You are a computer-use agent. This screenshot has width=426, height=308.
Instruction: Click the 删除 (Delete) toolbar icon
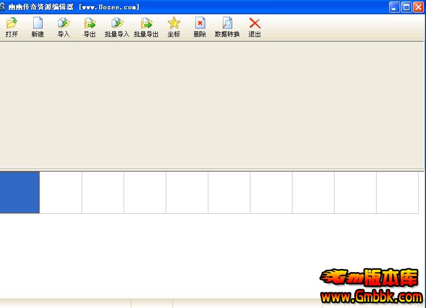pos(199,23)
